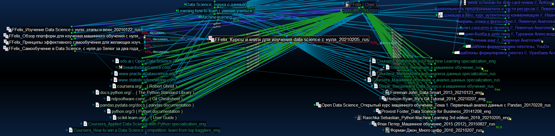555x136 pixels.
Task: Click the card icon beside шаблон формулировки гипотезы, YouDo
Action: (468, 46)
